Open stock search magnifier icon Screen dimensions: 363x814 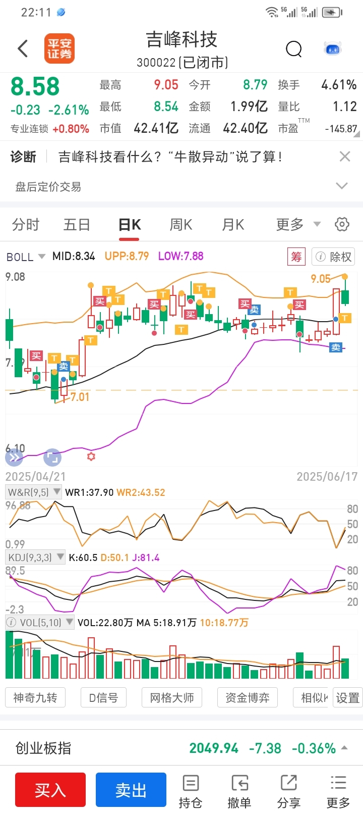click(x=294, y=49)
